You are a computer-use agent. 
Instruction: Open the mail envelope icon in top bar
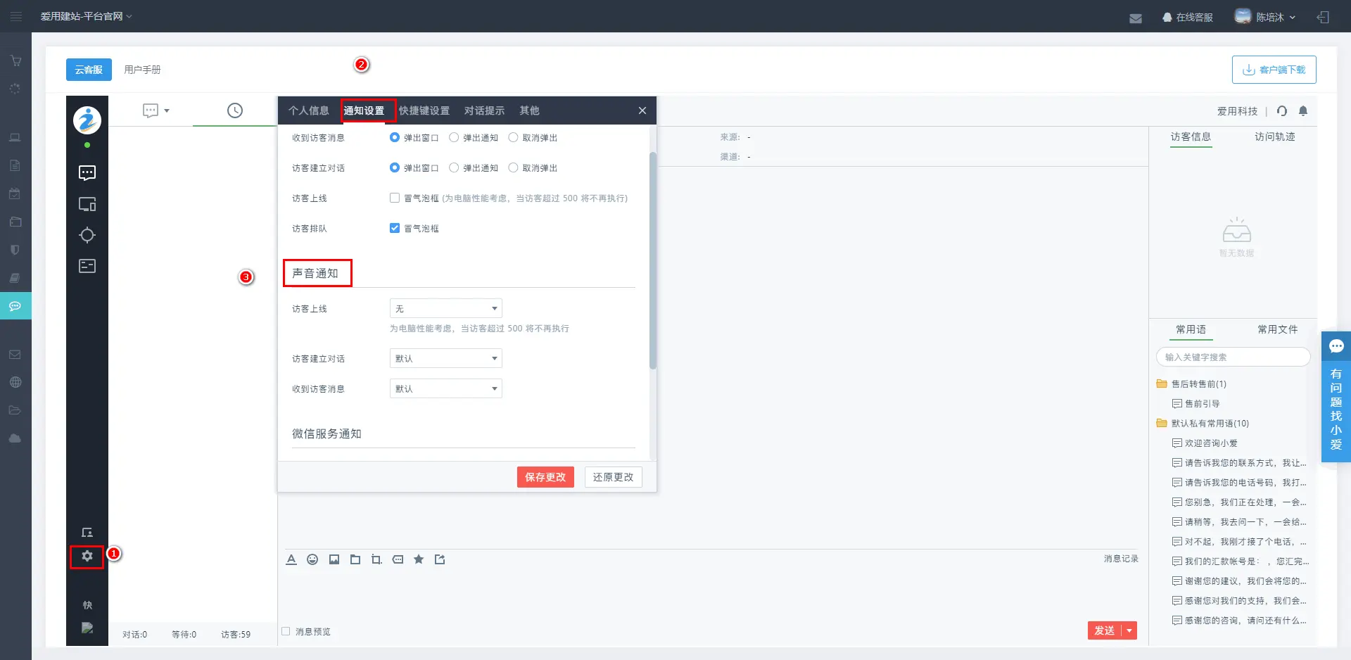click(x=1135, y=18)
